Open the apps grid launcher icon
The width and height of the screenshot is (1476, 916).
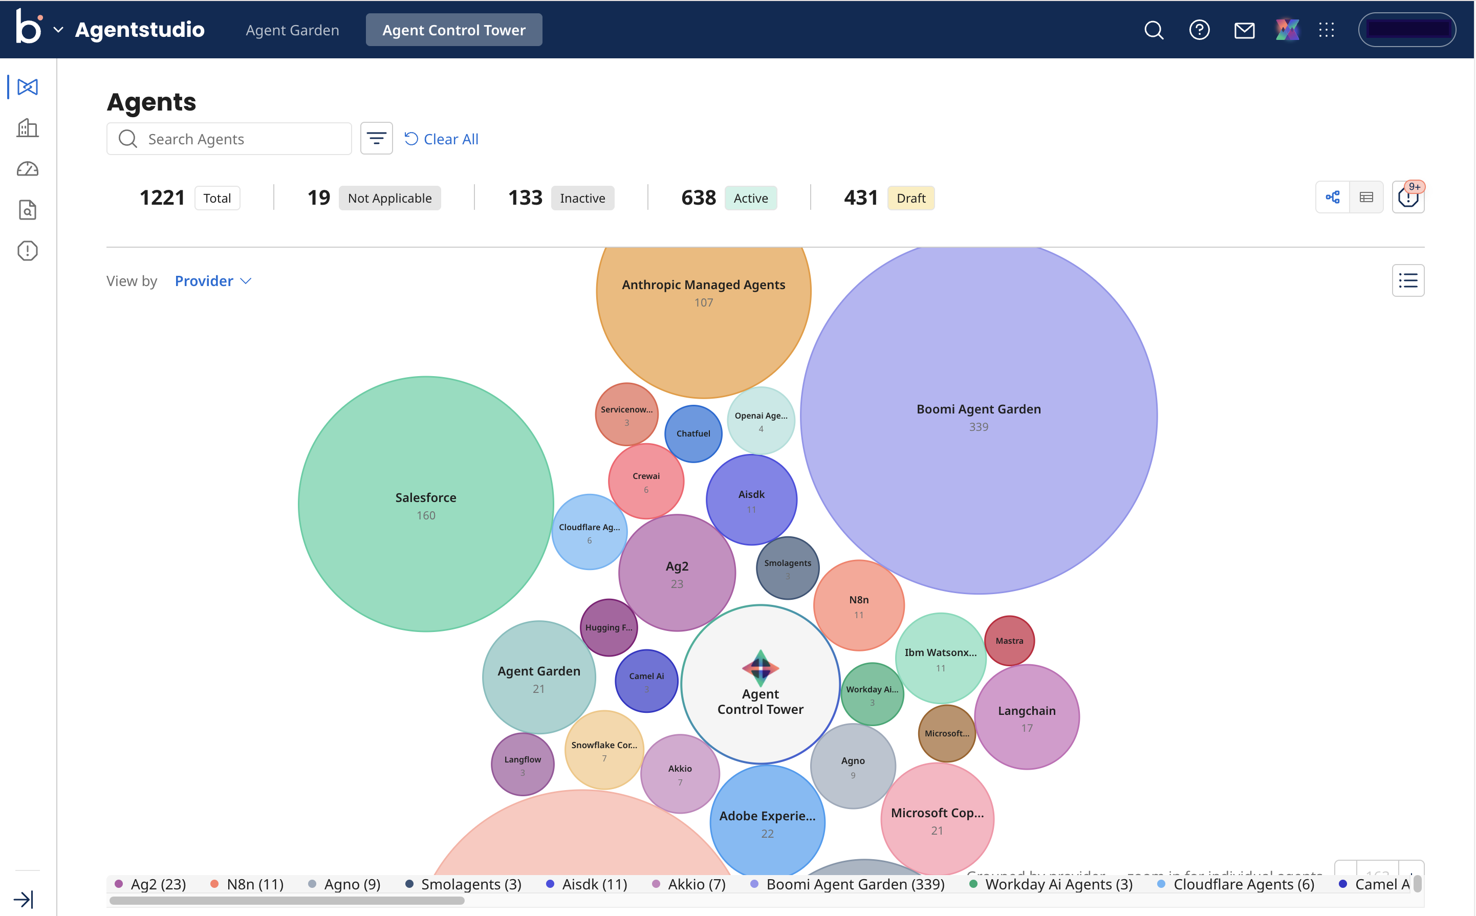coord(1327,30)
